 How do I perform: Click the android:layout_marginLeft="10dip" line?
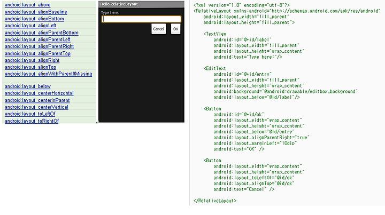tap(255, 144)
